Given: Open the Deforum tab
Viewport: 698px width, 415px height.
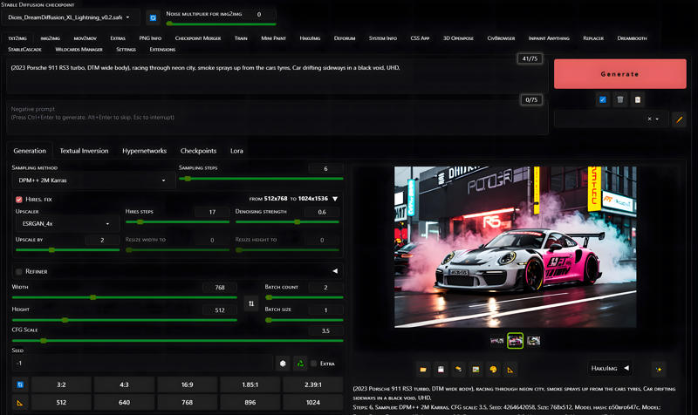Looking at the screenshot, I should (x=345, y=38).
